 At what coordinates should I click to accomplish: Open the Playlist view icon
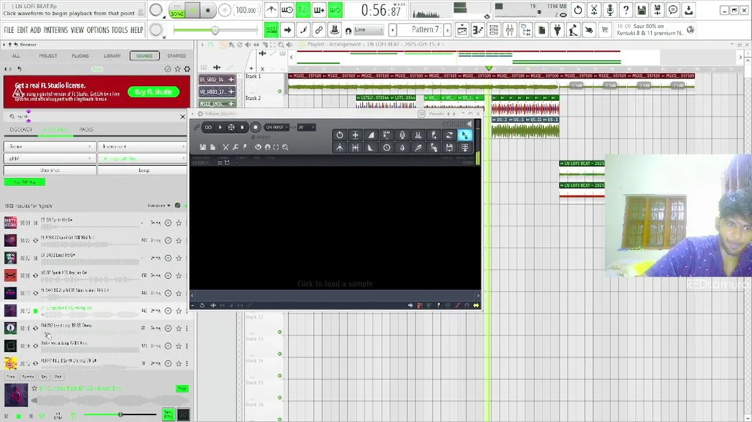pyautogui.click(x=463, y=30)
